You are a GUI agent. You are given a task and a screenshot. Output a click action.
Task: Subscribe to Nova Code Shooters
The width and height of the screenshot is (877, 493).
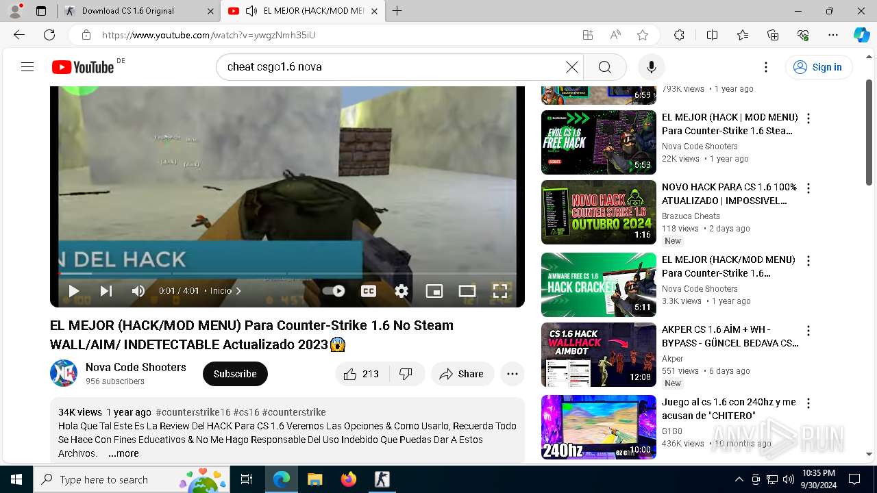pyautogui.click(x=235, y=374)
